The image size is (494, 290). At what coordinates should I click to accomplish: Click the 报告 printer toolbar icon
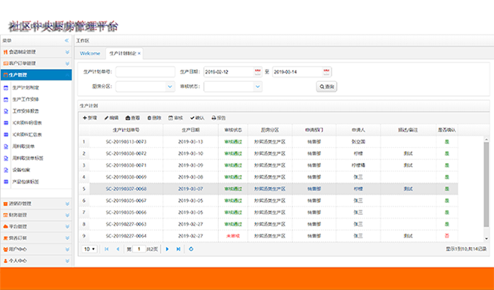click(214, 118)
